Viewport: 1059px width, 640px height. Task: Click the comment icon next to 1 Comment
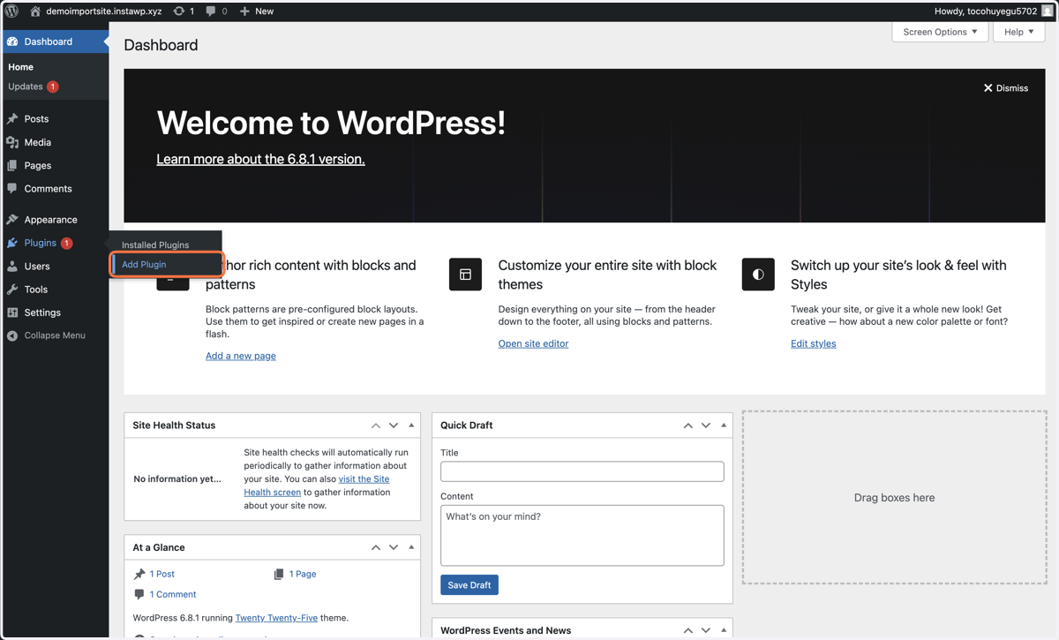(139, 595)
